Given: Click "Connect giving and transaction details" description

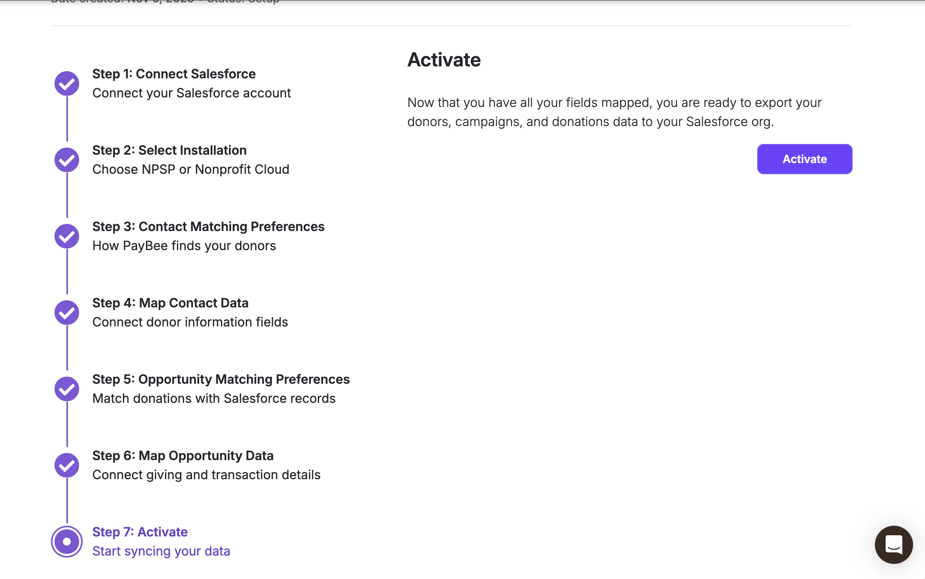Looking at the screenshot, I should (x=206, y=475).
